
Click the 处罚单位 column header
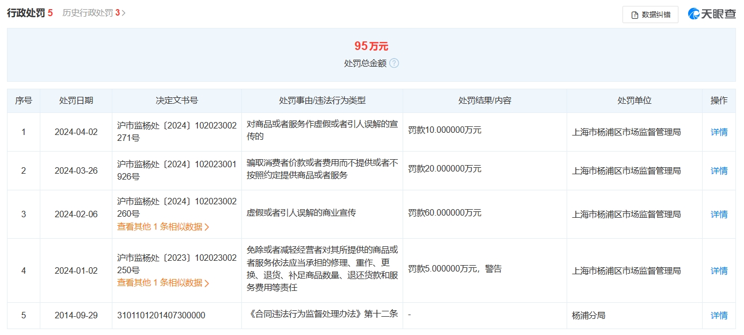[634, 101]
